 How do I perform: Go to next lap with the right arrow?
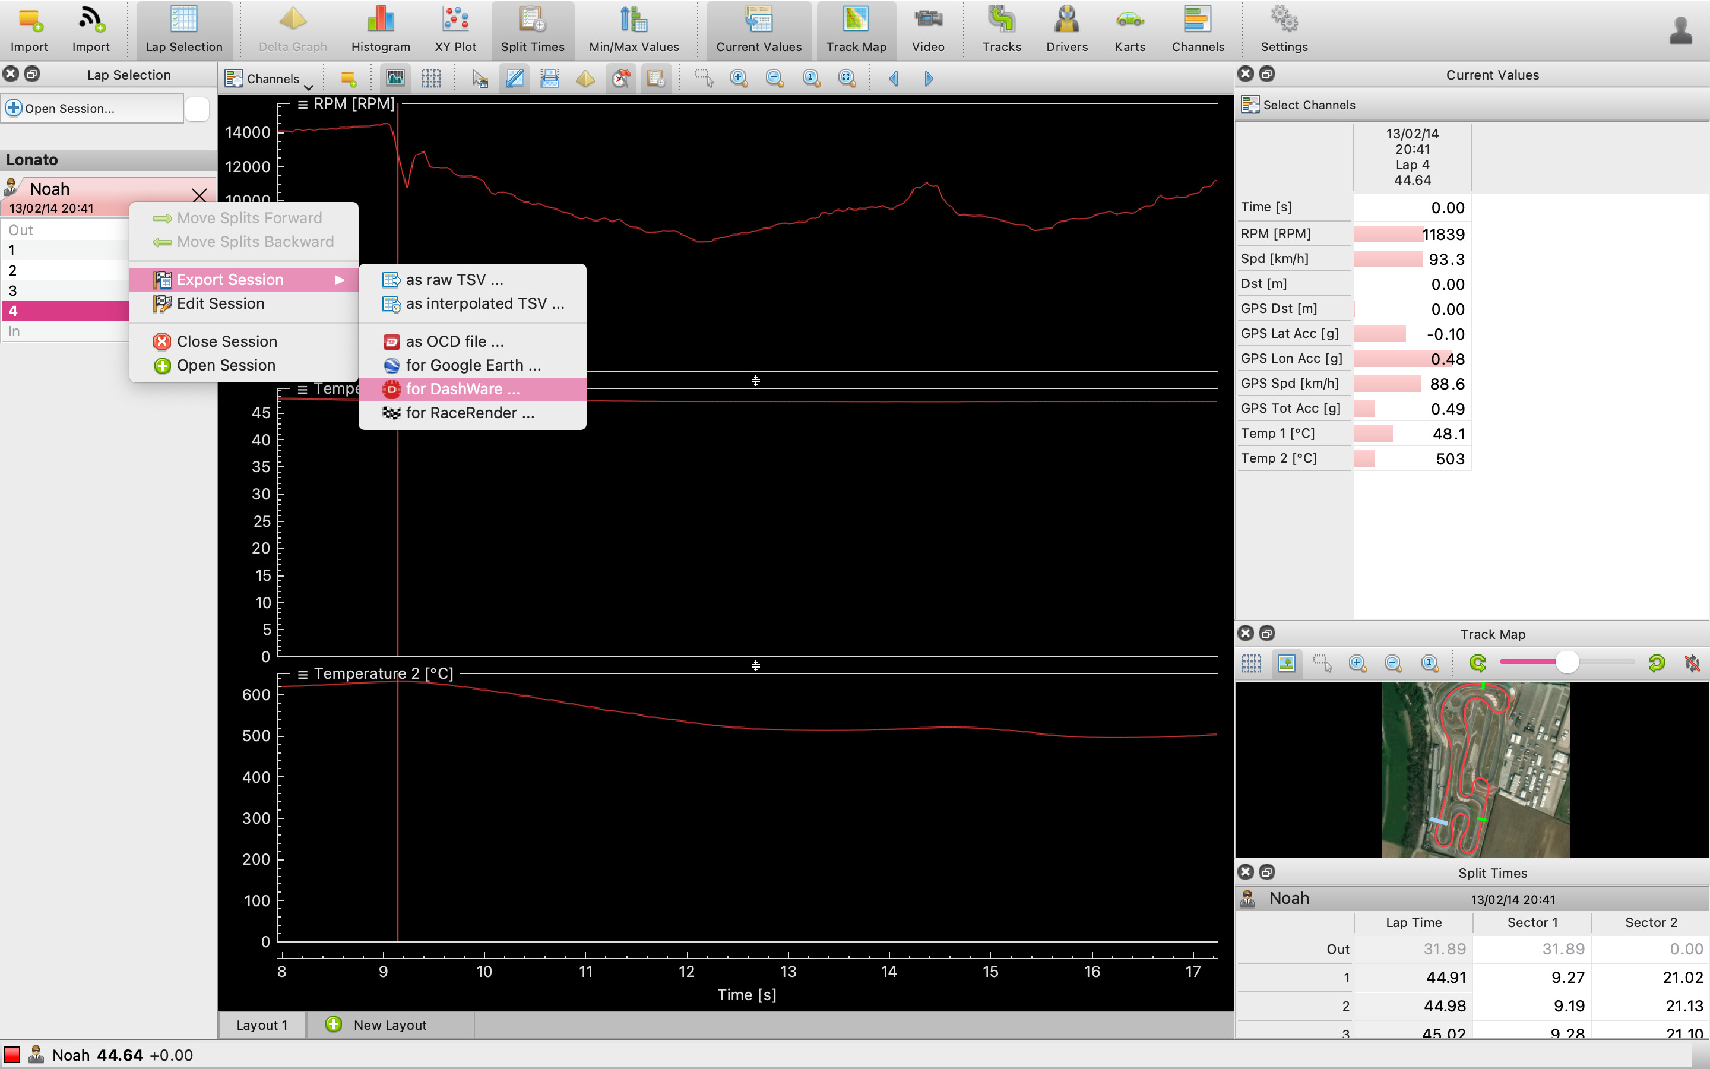[929, 78]
